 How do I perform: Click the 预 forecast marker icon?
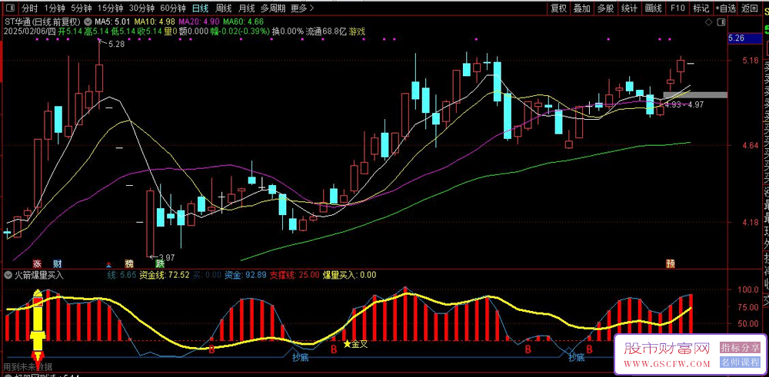(x=671, y=263)
